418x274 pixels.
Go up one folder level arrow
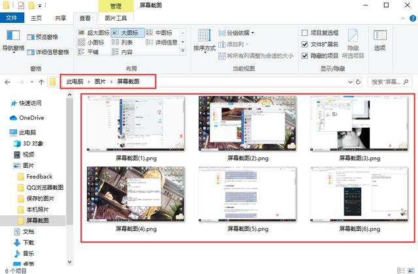pyautogui.click(x=41, y=82)
